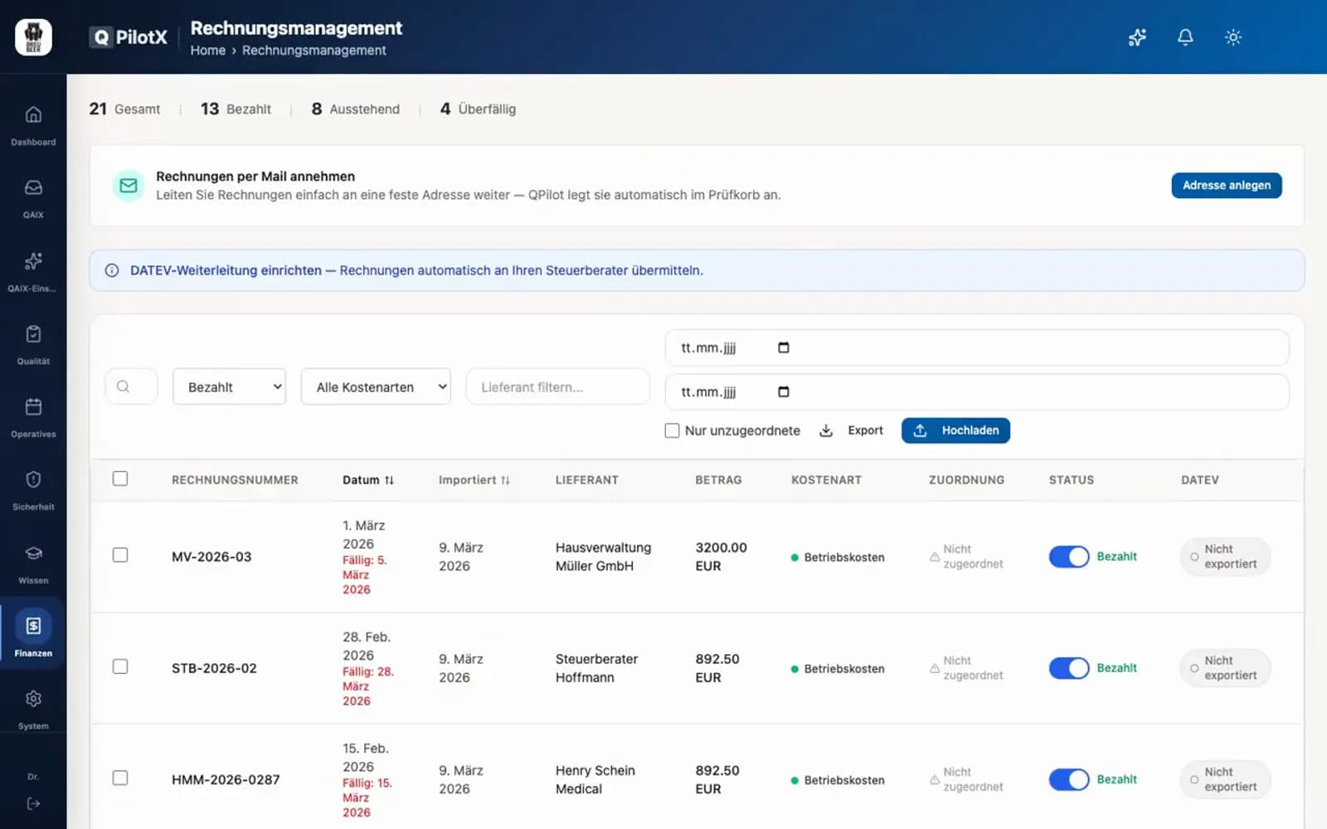The image size is (1327, 829).
Task: Open the Finanzen sidebar icon
Action: point(33,626)
